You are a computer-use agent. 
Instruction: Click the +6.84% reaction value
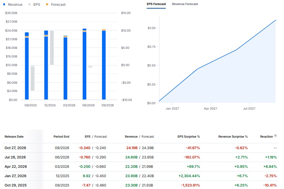[270, 167]
